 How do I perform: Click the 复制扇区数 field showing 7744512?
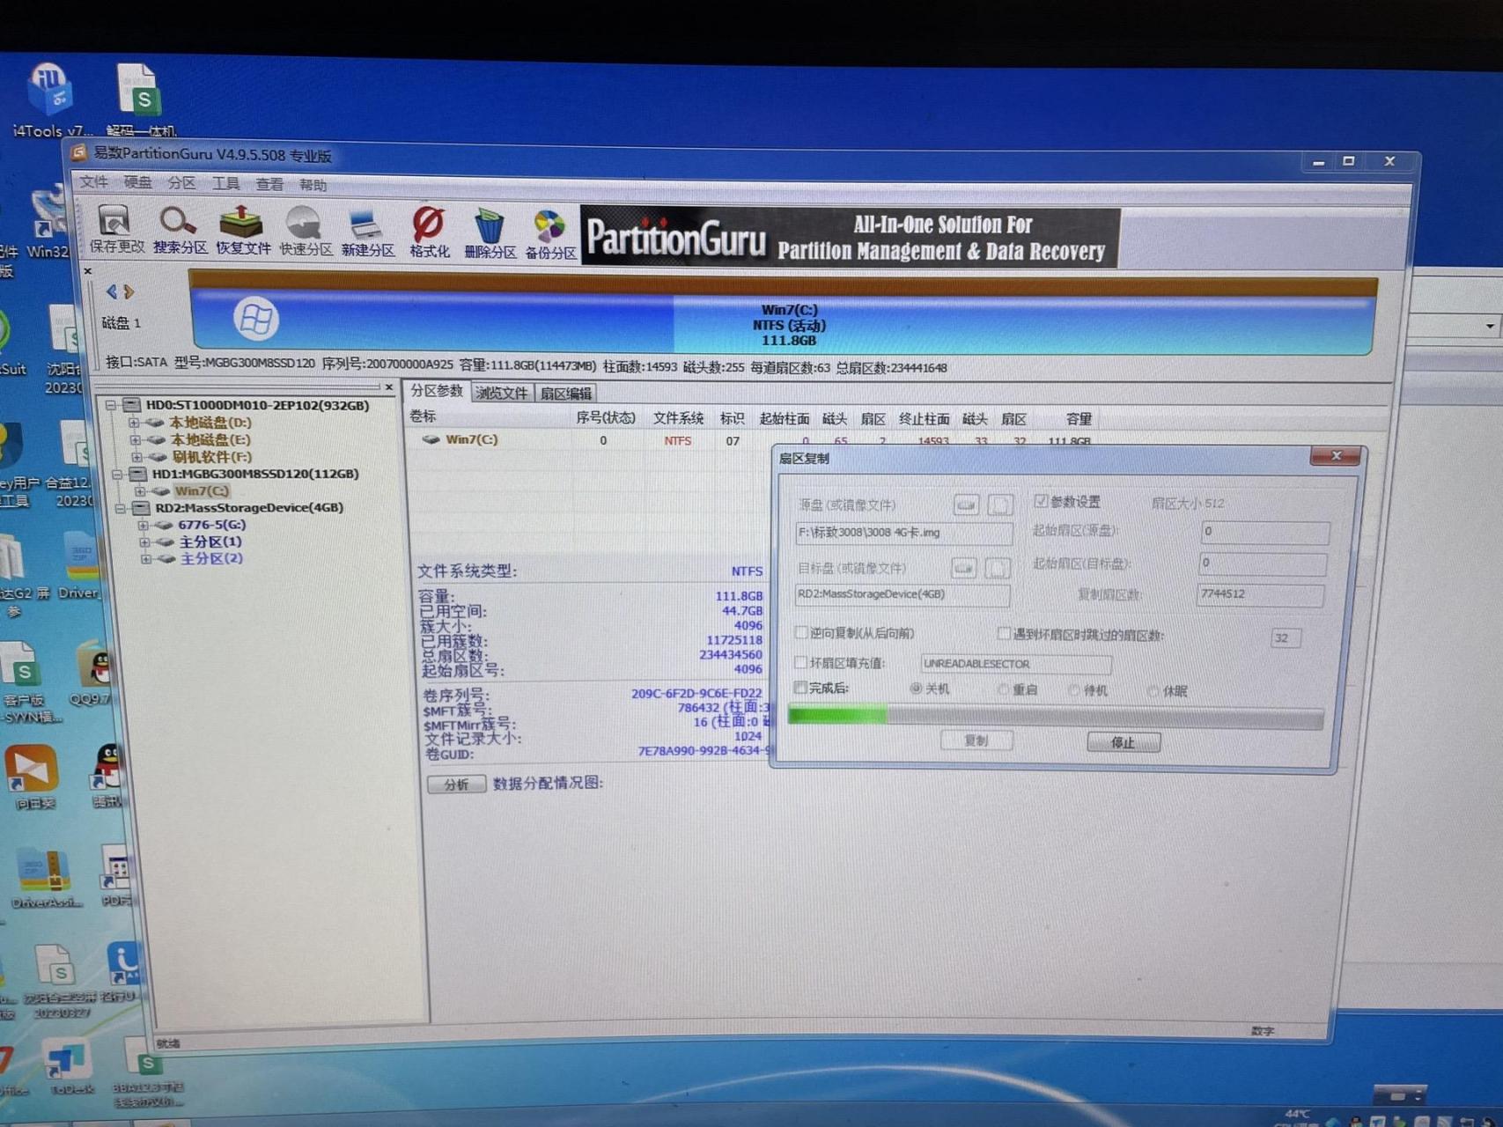[x=1260, y=594]
